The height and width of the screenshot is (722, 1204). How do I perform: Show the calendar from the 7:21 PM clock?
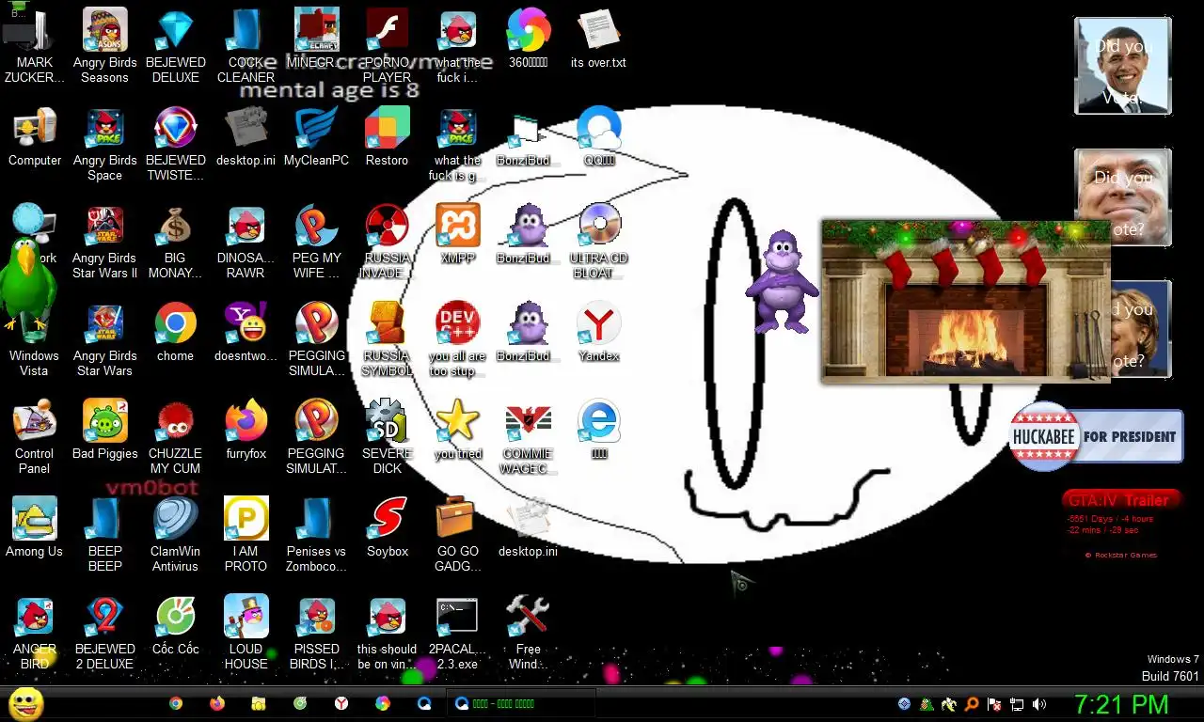(1121, 704)
